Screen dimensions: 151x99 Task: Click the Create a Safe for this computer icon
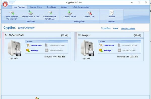tap(12, 13)
